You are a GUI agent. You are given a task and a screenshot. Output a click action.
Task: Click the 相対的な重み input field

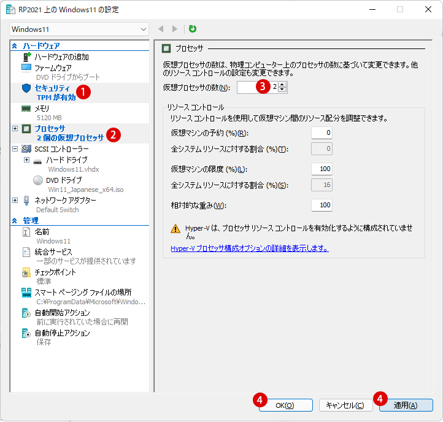coord(322,205)
